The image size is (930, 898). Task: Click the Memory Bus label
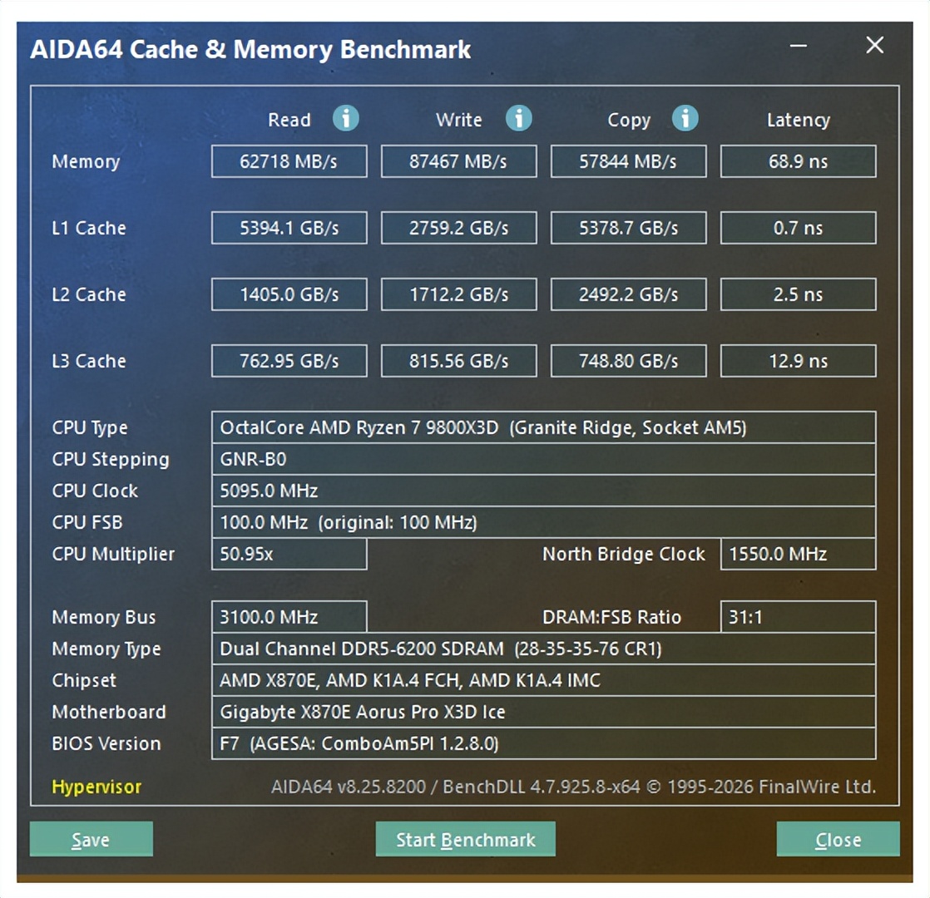coord(103,617)
